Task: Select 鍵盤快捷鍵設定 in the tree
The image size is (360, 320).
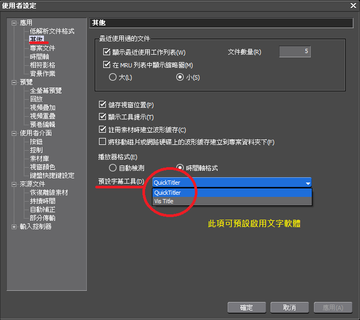Action: [x=52, y=175]
